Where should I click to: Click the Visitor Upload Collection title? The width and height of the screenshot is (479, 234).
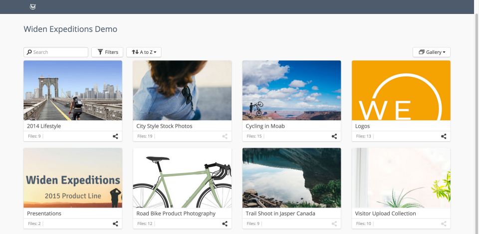[386, 214]
